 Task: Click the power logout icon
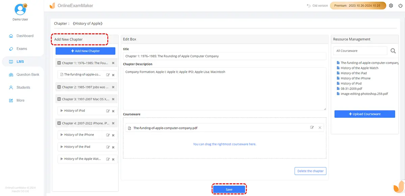click(400, 6)
